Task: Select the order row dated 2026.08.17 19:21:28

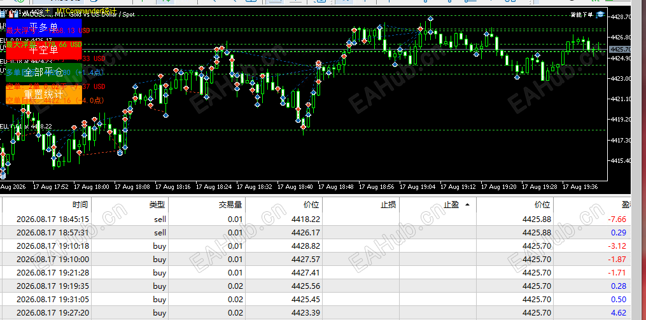Action: point(316,273)
